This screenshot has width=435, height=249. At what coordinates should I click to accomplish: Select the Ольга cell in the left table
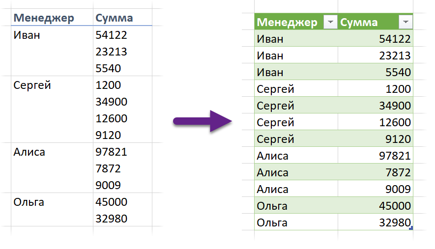(x=29, y=202)
